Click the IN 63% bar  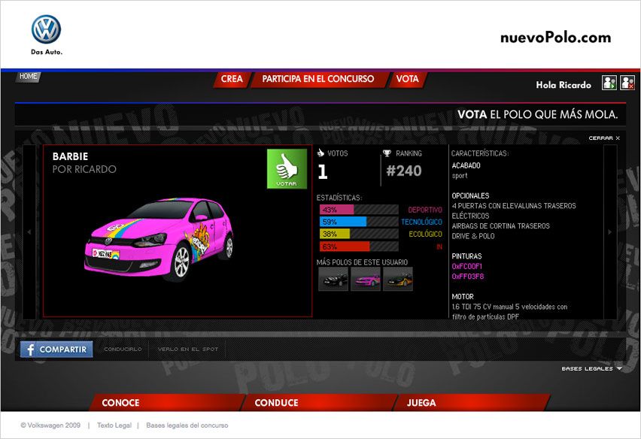[x=359, y=247]
